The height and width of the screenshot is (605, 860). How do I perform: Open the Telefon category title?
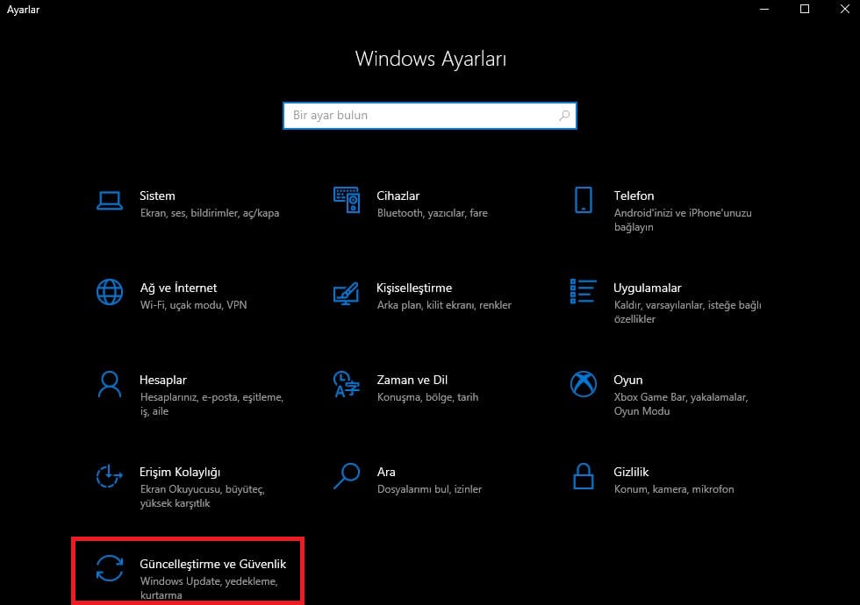tap(634, 196)
